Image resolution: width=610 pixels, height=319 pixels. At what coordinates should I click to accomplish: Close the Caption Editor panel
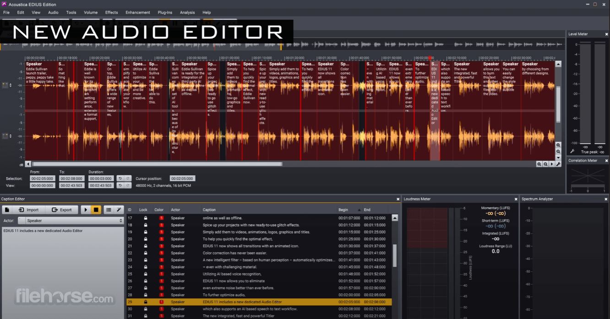(397, 199)
